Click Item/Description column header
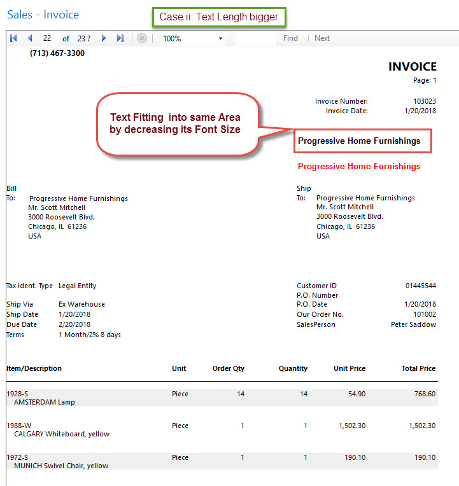This screenshot has width=459, height=486. [34, 368]
